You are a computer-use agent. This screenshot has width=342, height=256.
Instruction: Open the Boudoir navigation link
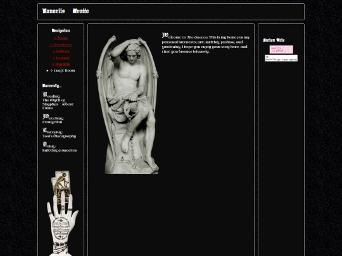pos(61,64)
